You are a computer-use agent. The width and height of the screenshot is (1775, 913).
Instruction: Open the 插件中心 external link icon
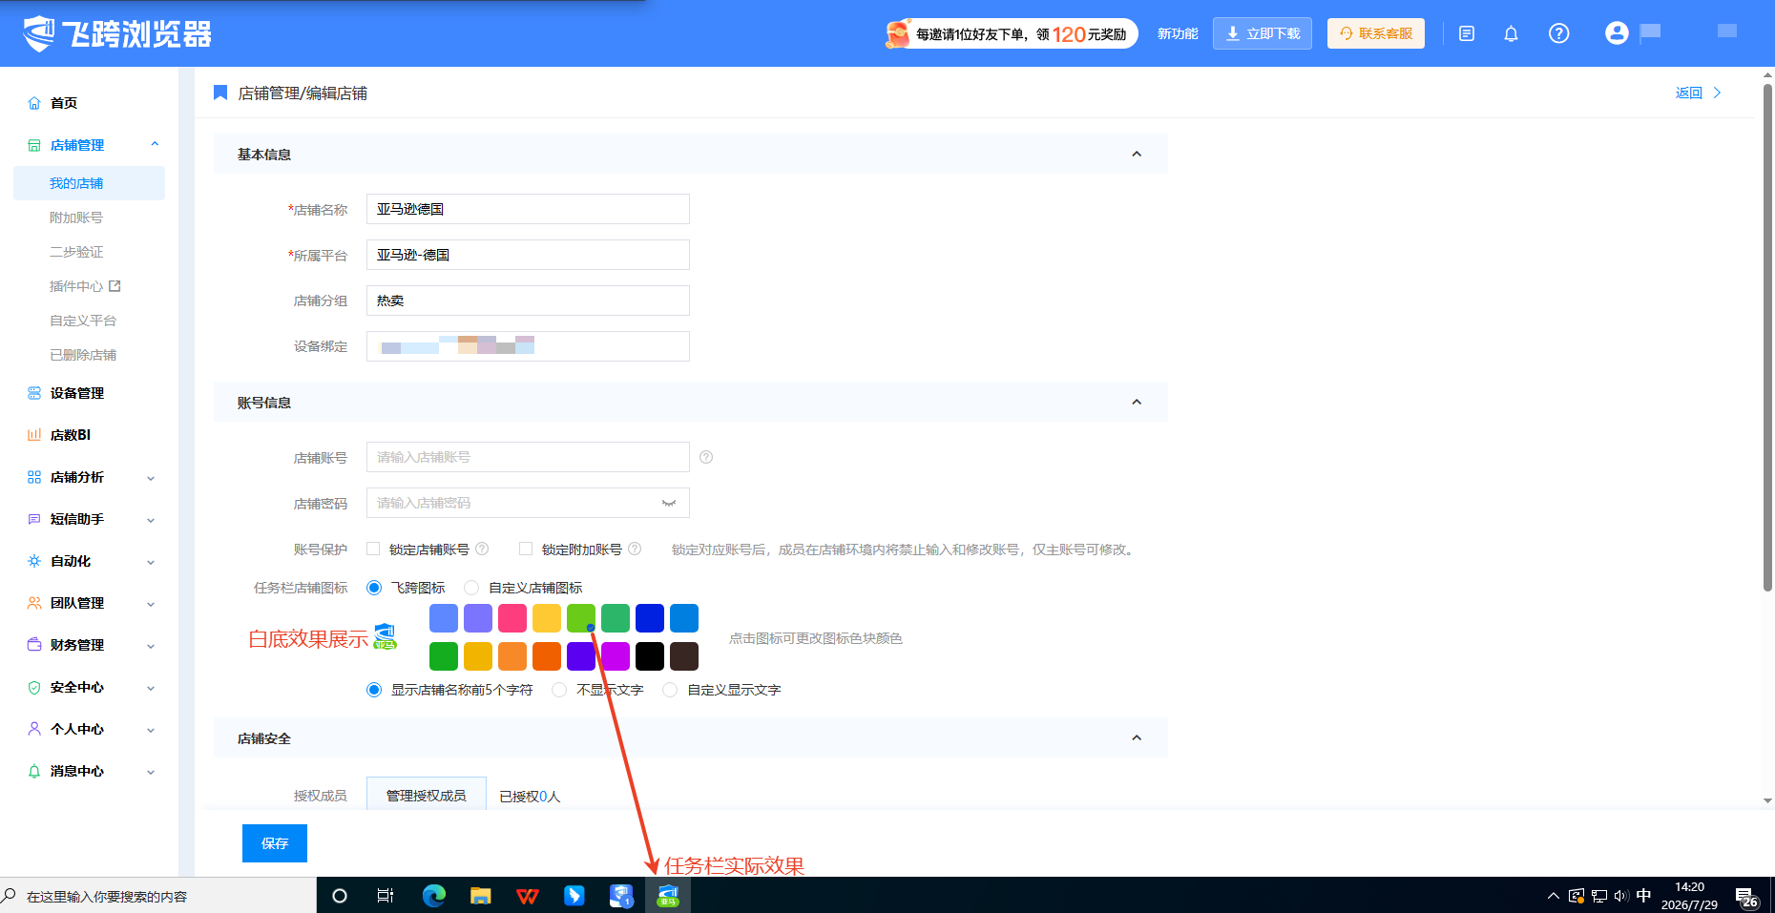point(115,286)
